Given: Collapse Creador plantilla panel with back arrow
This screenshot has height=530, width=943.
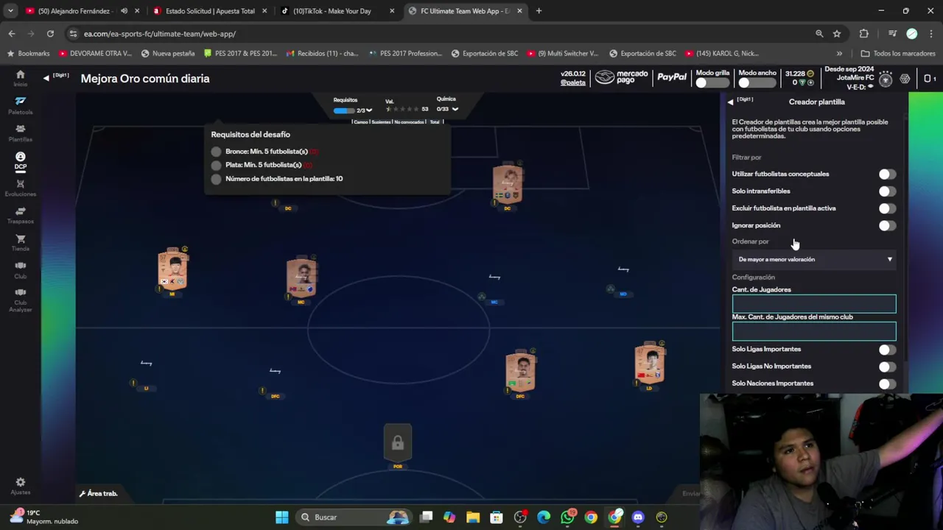Looking at the screenshot, I should click(x=730, y=102).
